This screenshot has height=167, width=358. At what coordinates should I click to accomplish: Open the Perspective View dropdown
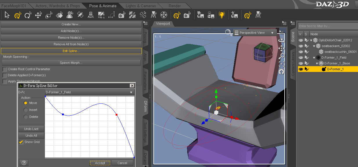click(255, 33)
